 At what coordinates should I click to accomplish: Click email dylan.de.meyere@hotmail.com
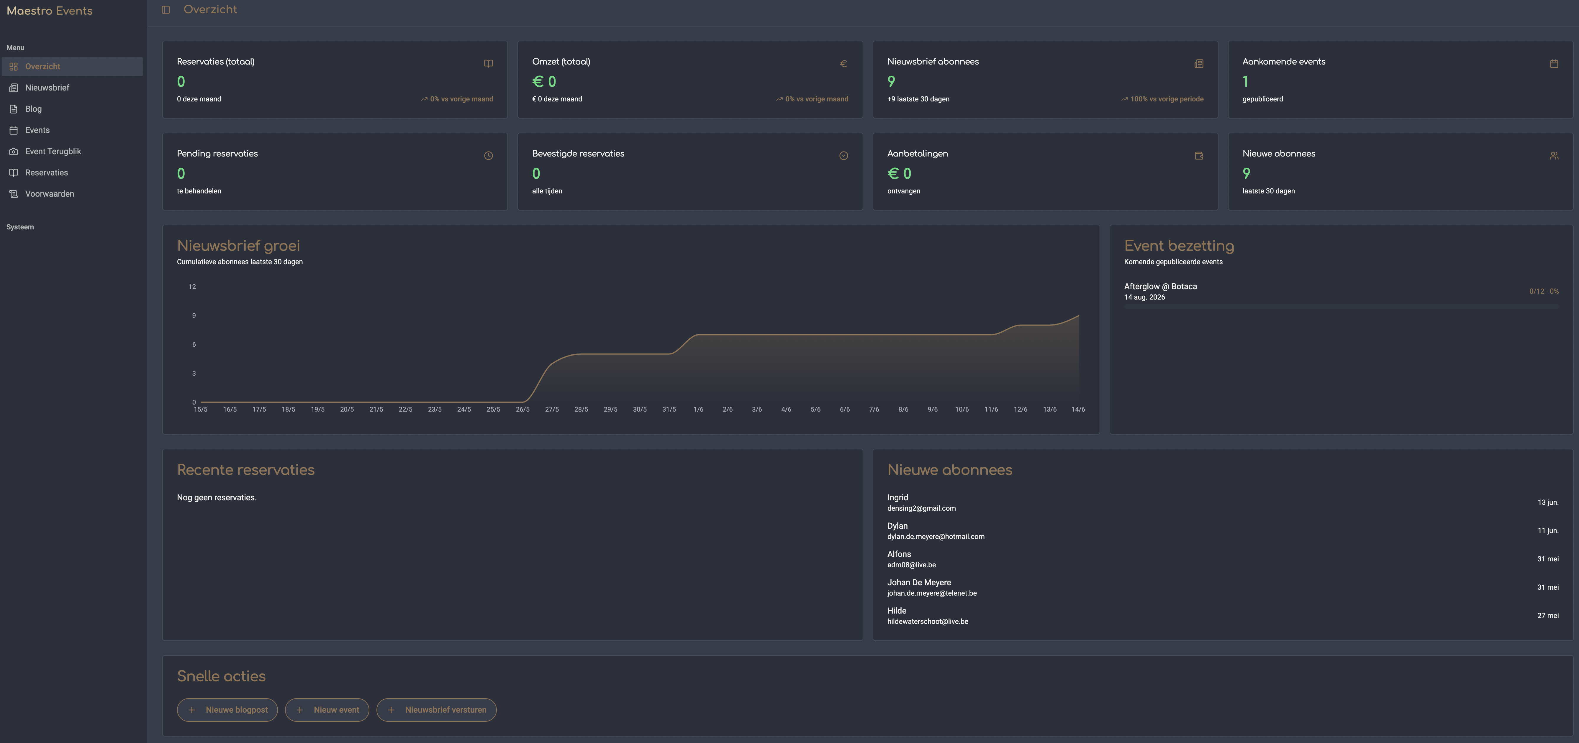coord(936,537)
